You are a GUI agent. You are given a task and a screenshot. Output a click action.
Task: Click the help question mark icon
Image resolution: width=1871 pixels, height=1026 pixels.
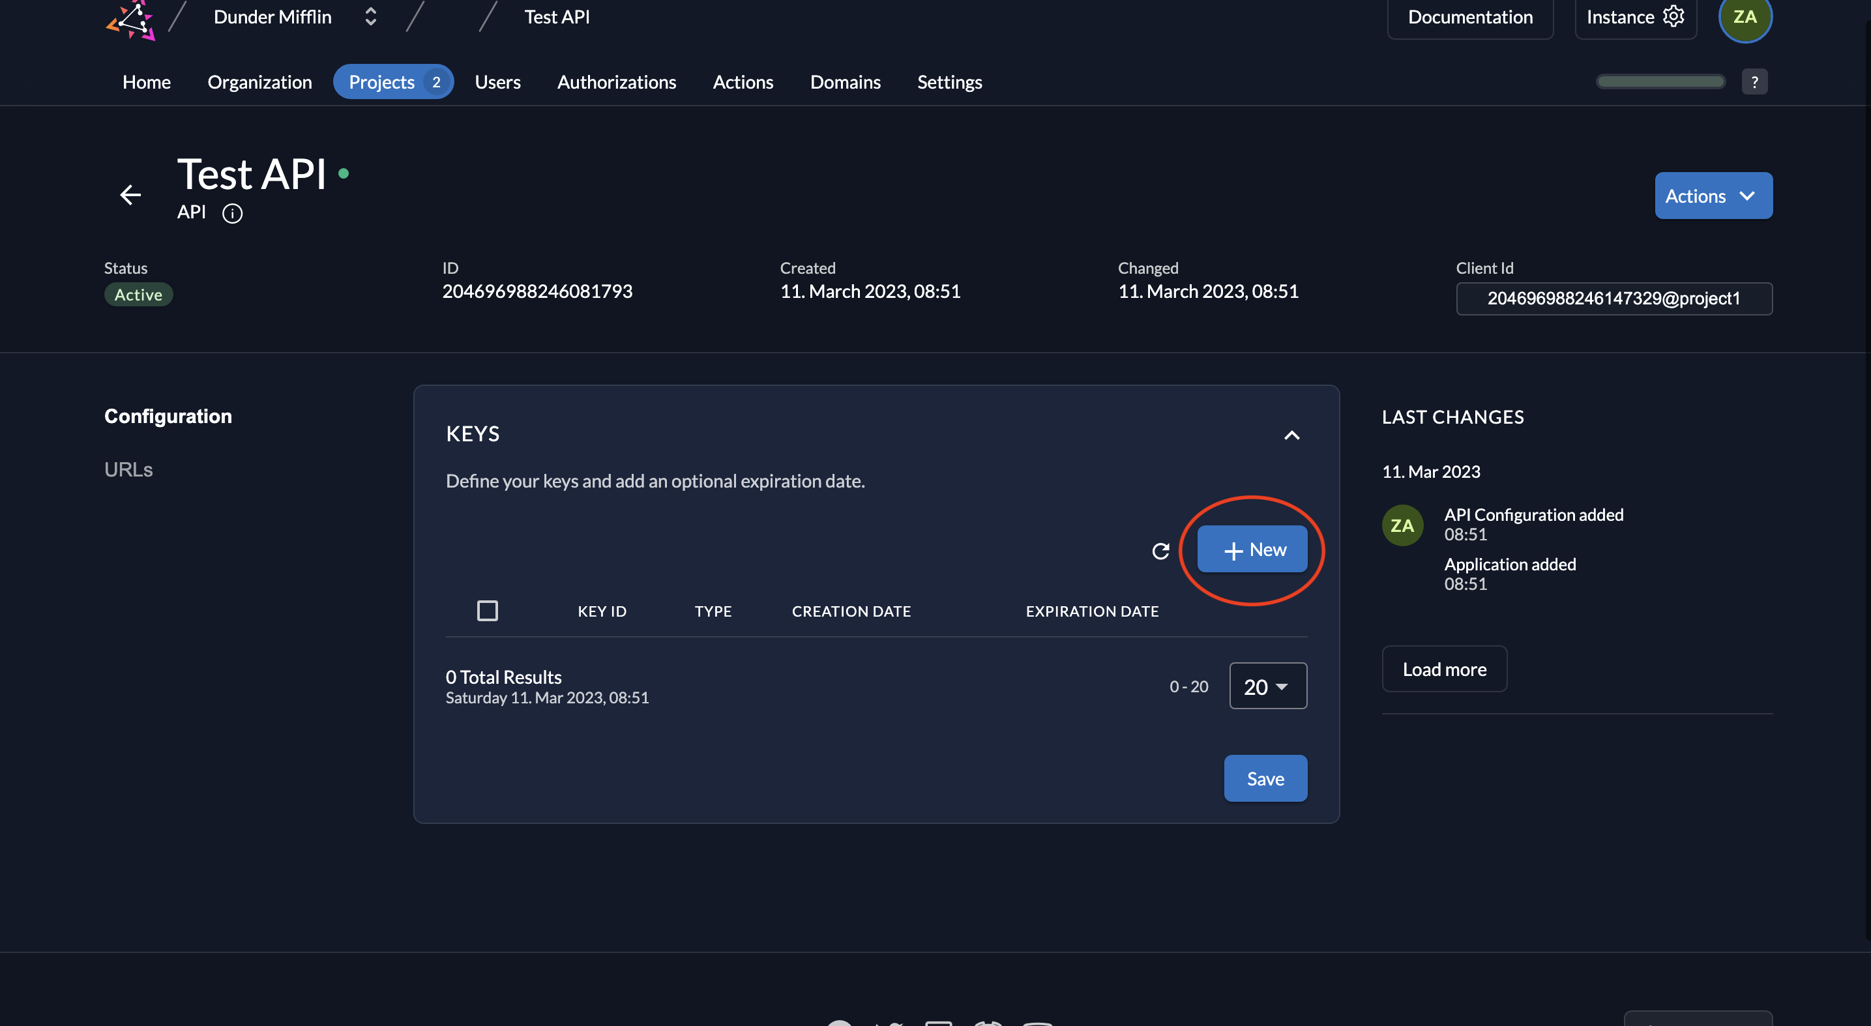1755,82
